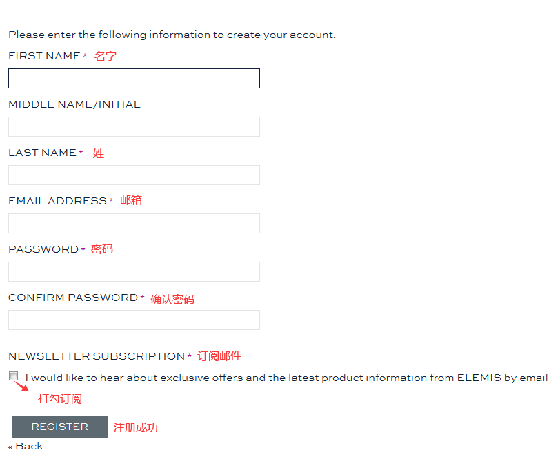Click the red arrow pointing at checkbox
The width and height of the screenshot is (549, 475).
click(x=22, y=386)
